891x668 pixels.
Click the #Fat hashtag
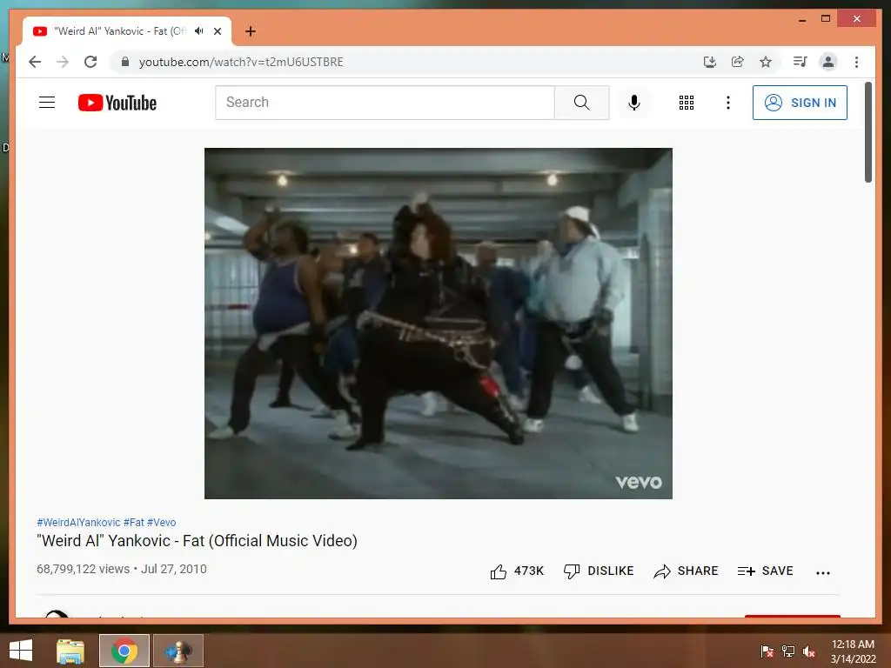[133, 522]
